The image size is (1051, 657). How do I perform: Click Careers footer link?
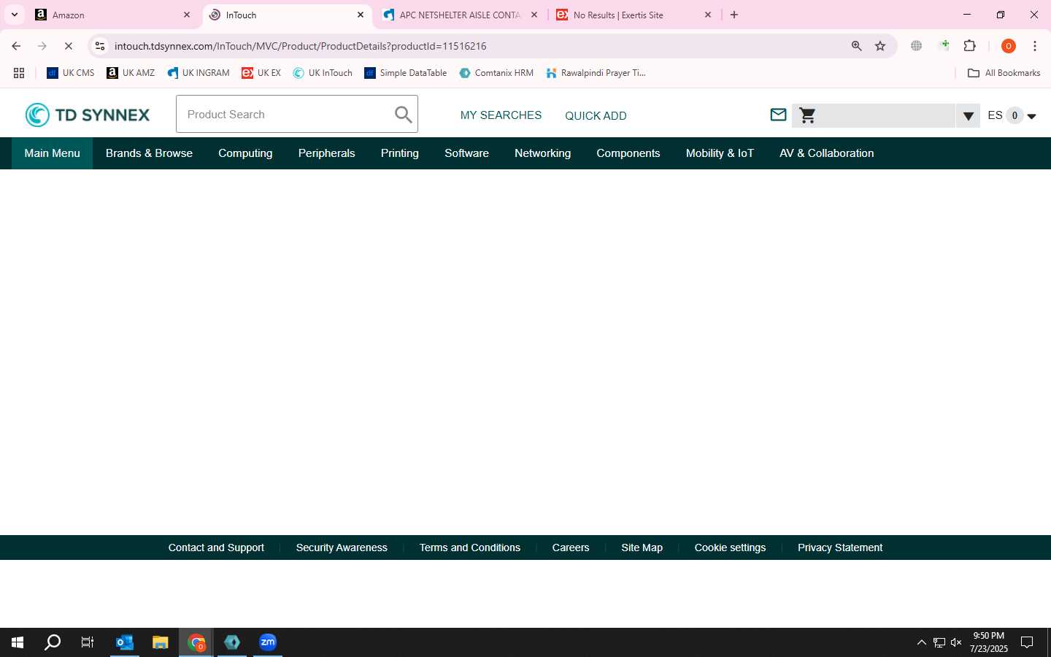pos(570,547)
